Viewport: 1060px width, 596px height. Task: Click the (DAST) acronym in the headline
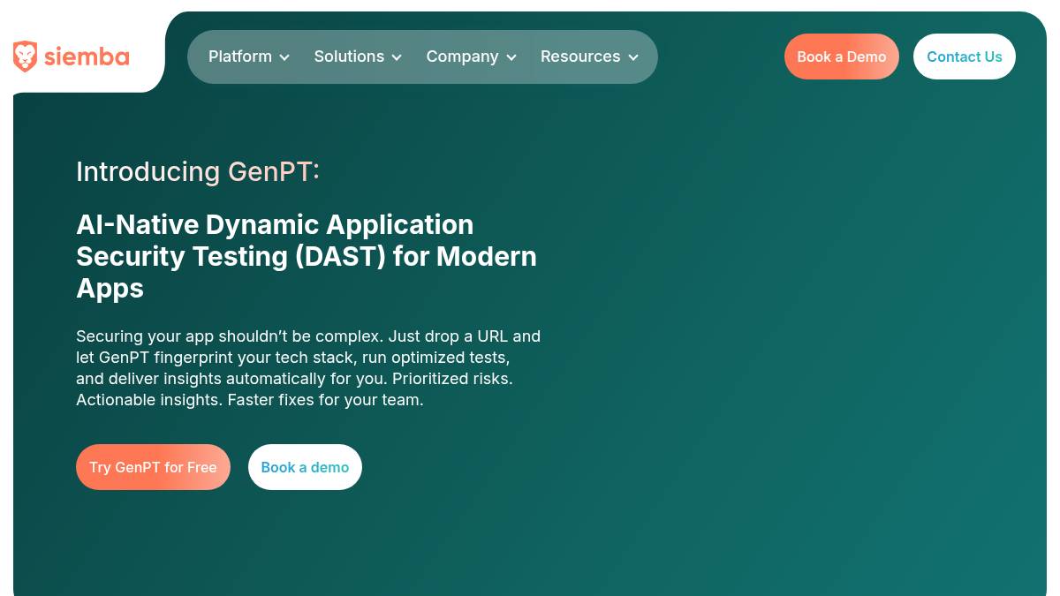[340, 256]
